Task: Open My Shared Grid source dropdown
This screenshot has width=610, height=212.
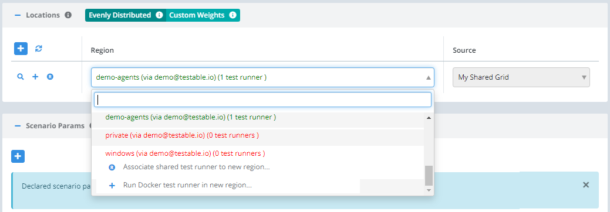Action: coord(521,77)
